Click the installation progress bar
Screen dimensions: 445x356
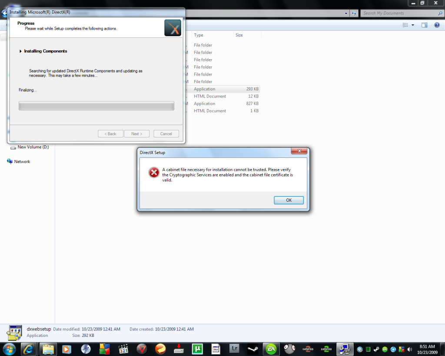[96, 106]
